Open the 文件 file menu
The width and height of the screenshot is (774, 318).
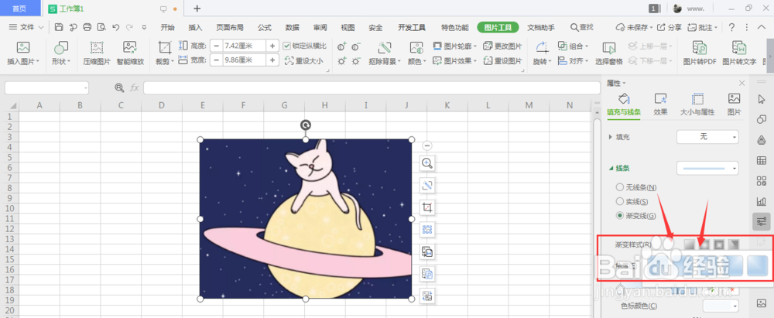26,27
